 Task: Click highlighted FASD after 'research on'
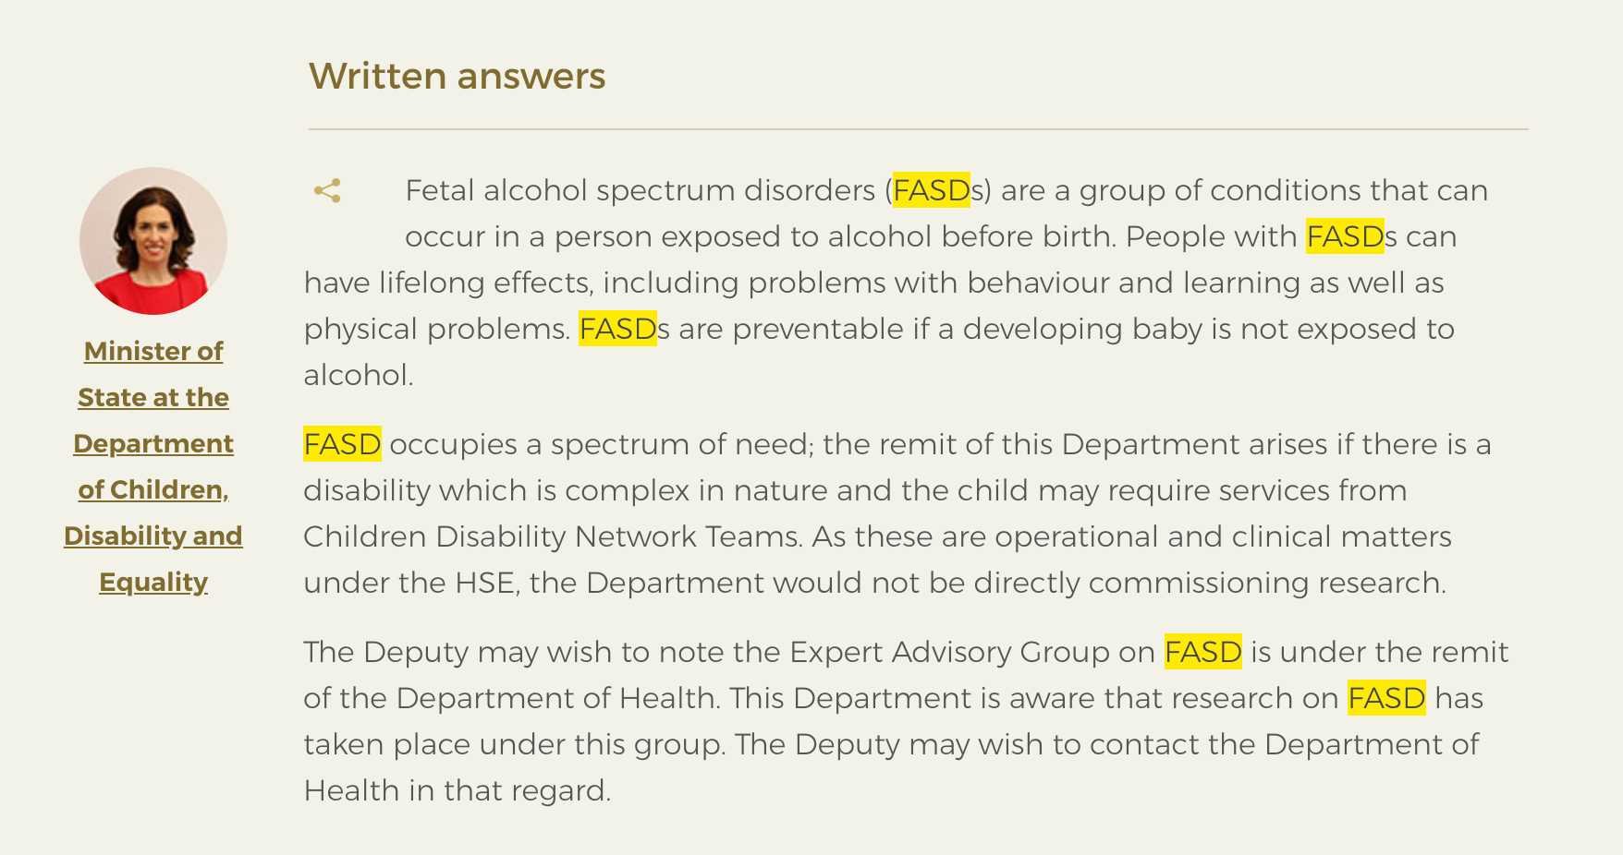(1386, 698)
